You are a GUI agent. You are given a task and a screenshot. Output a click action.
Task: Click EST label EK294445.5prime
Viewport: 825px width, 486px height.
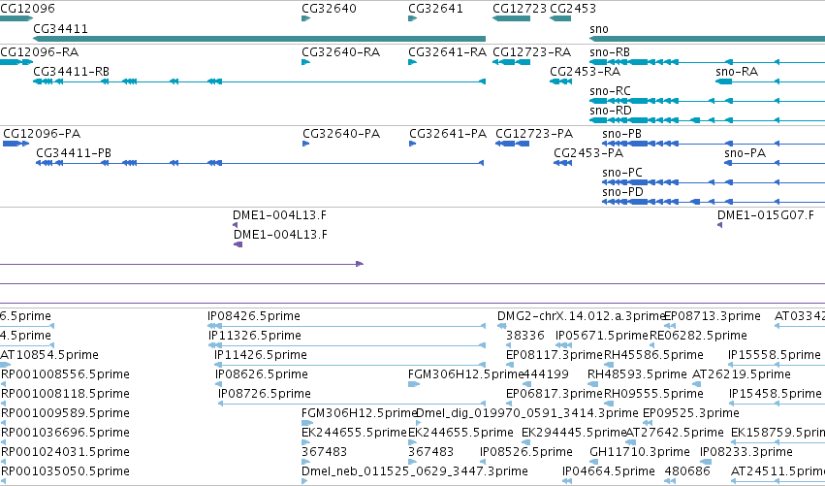(574, 433)
